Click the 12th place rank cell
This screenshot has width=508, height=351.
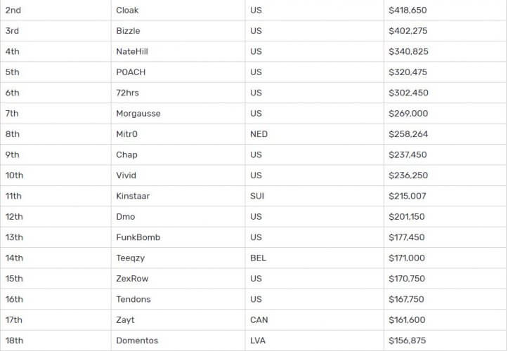(x=13, y=217)
